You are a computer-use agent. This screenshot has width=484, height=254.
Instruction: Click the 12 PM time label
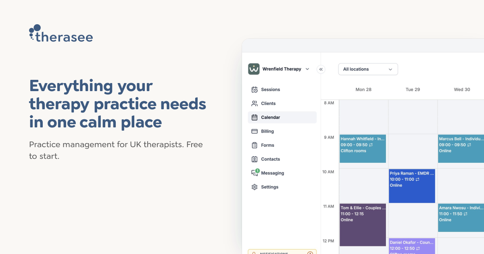click(328, 241)
